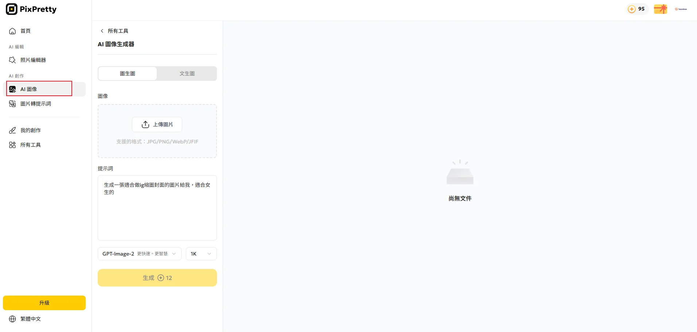
Task: Go to 我的創作 my creations
Action: [x=44, y=130]
